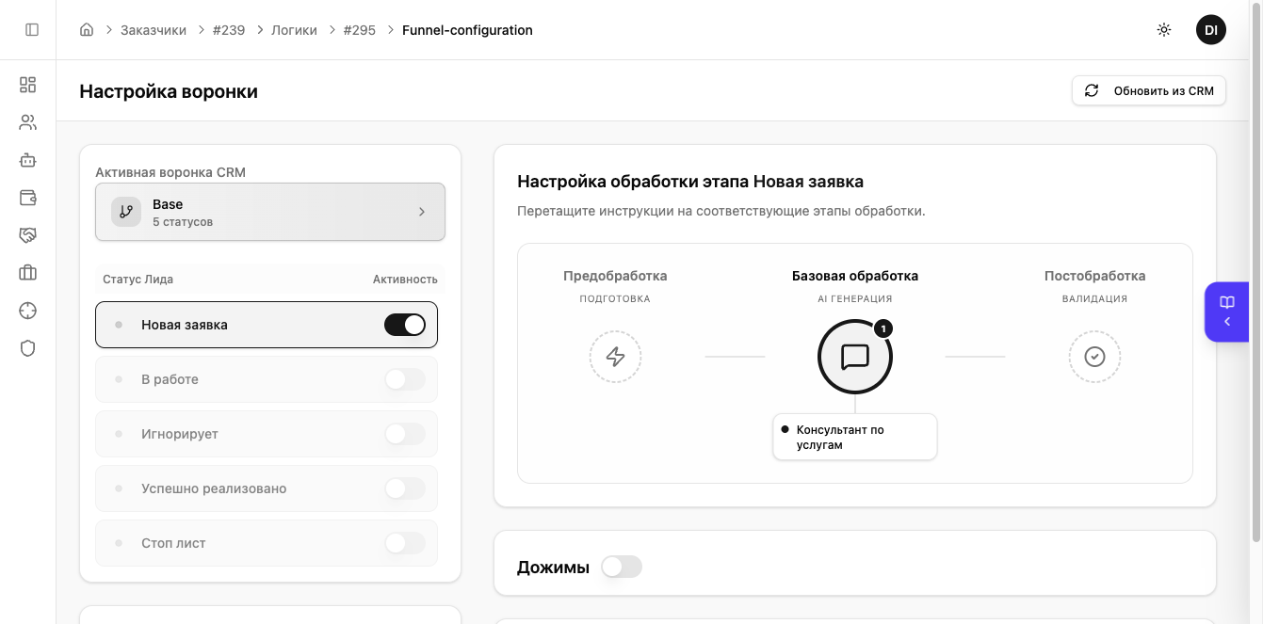1263x624 pixels.
Task: Toggle the sidebar panel icon
Action: [x=32, y=30]
